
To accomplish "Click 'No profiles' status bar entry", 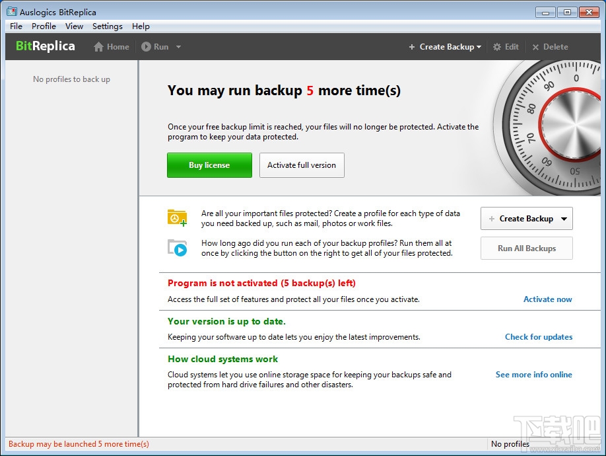I will tap(510, 444).
